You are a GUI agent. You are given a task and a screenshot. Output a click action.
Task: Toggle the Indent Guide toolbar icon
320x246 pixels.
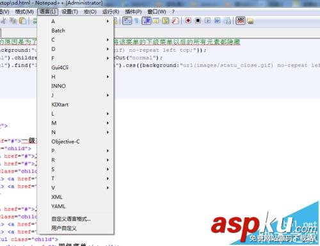tap(147, 20)
